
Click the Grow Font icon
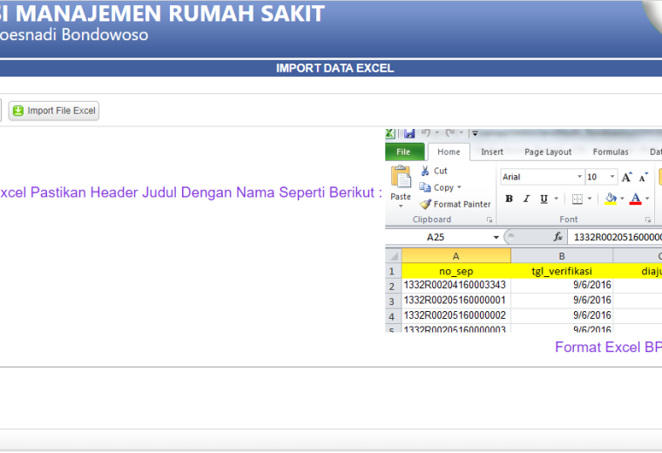626,177
